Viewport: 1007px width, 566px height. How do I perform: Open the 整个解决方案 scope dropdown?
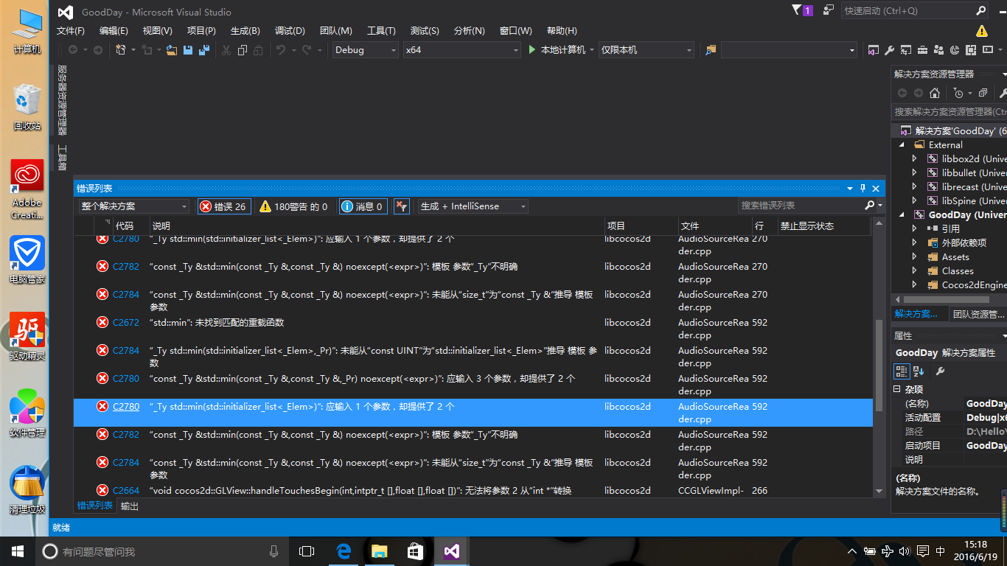[134, 206]
